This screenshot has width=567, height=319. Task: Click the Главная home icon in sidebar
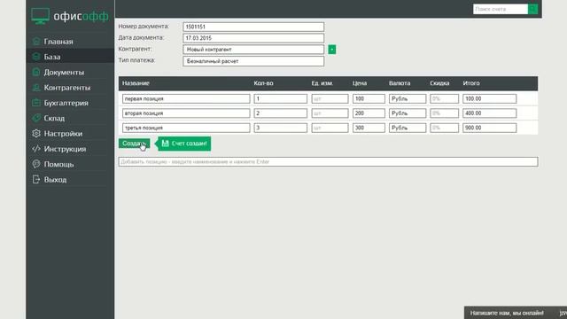(x=36, y=42)
